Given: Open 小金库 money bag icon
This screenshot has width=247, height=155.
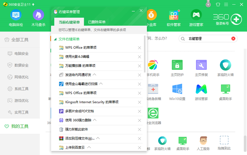Looking at the screenshot, I should [x=152, y=15].
